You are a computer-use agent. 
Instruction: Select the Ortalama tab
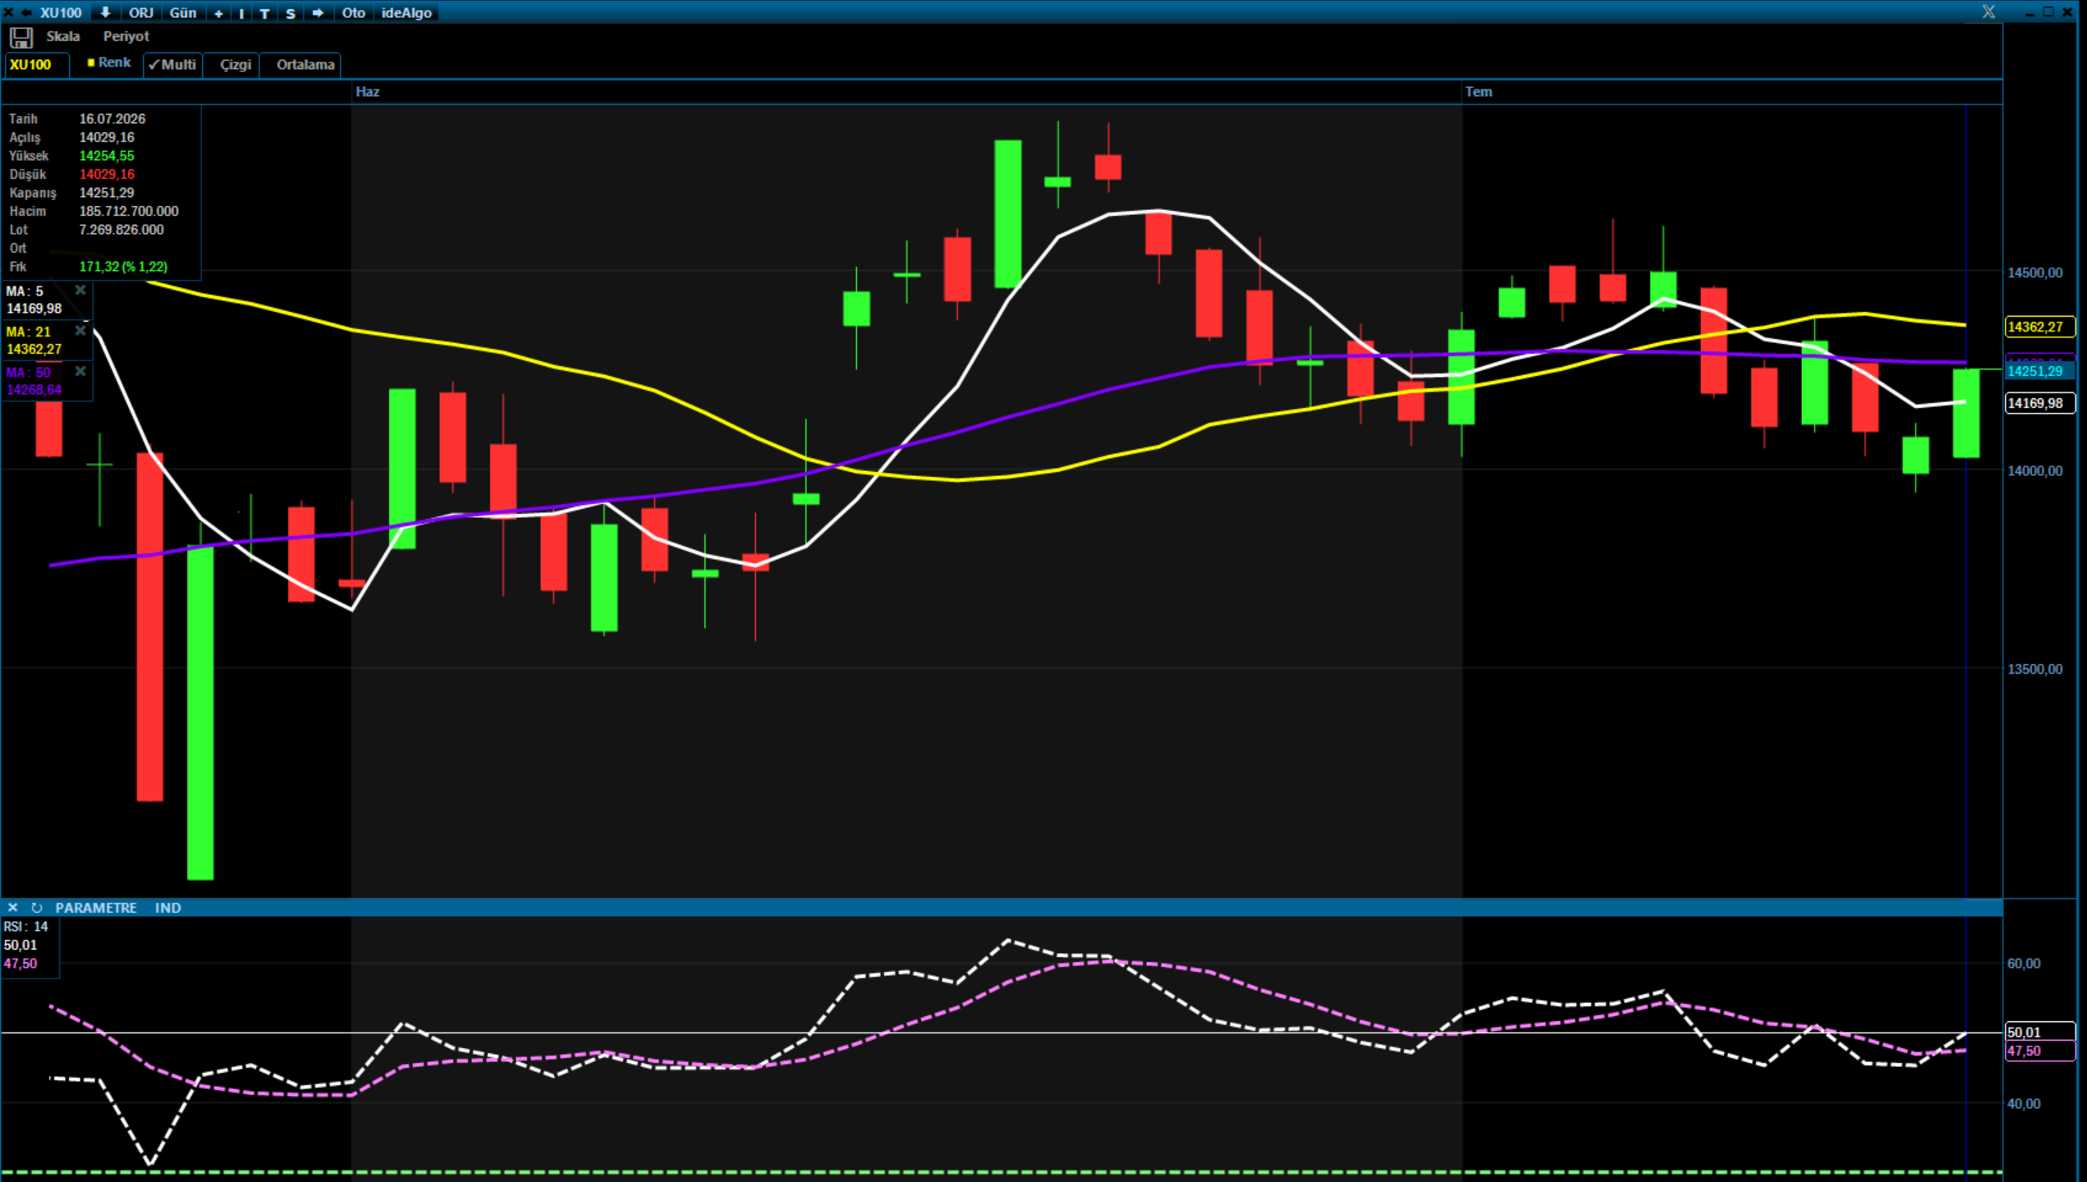[305, 65]
